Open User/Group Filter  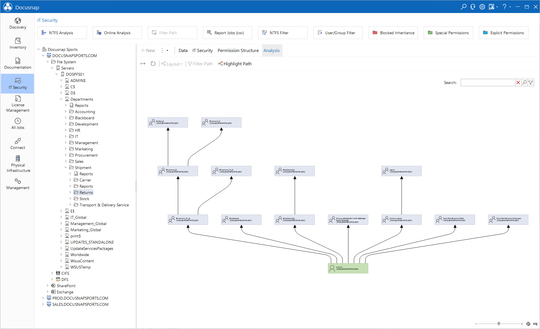tap(338, 33)
